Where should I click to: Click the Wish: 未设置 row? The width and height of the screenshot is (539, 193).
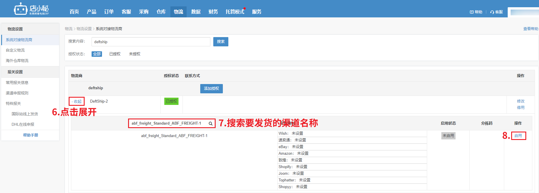(x=352, y=134)
